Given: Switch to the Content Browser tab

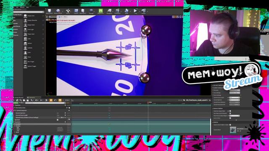Looking at the screenshot, I should 18,98.
